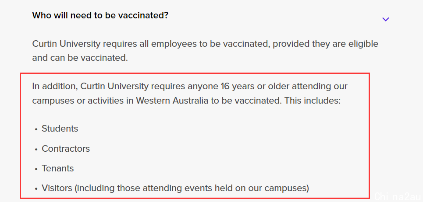Click 'In addition, Curtin University' sentence start

pyautogui.click(x=90, y=87)
